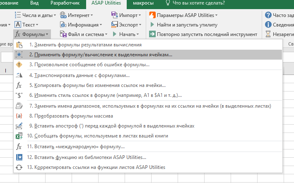Click the star icon for applying formula to selected cells
Viewport: 294px width, 183px height.
19,55
